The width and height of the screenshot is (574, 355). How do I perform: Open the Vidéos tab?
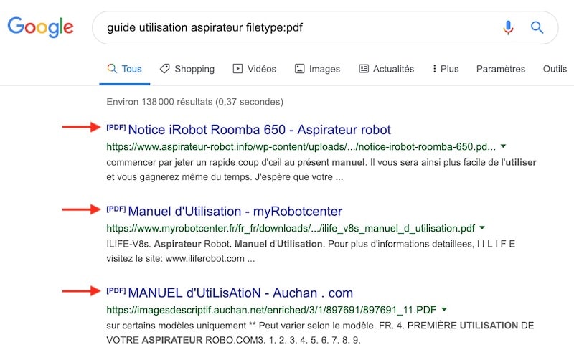pos(254,69)
